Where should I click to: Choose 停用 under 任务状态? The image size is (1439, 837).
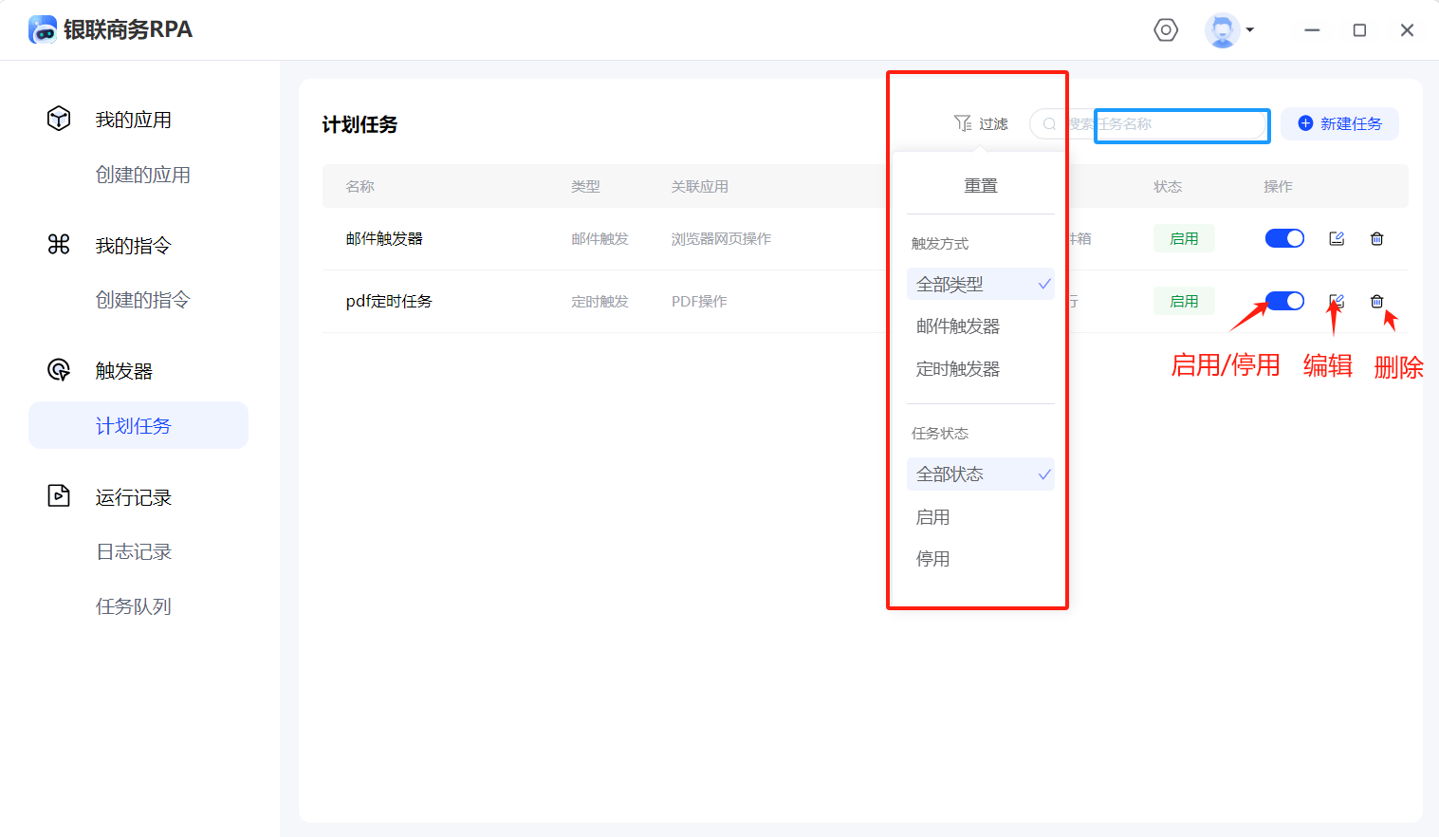932,559
